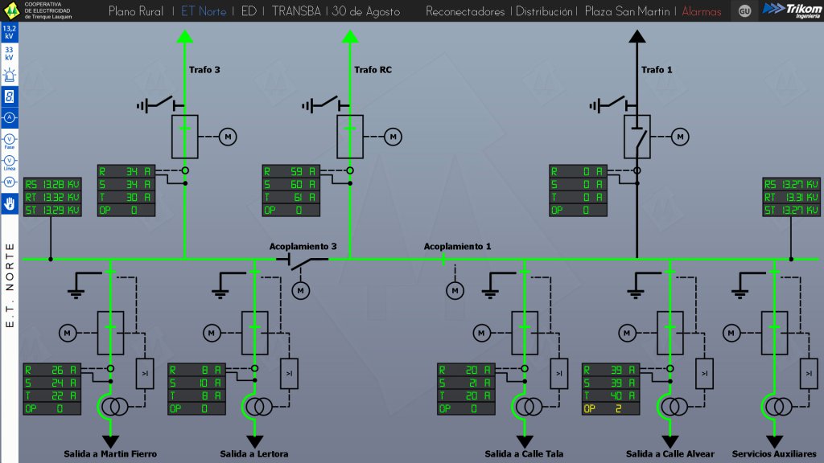Open the Alarmas page
Screen dimensions: 824x463
coord(702,11)
